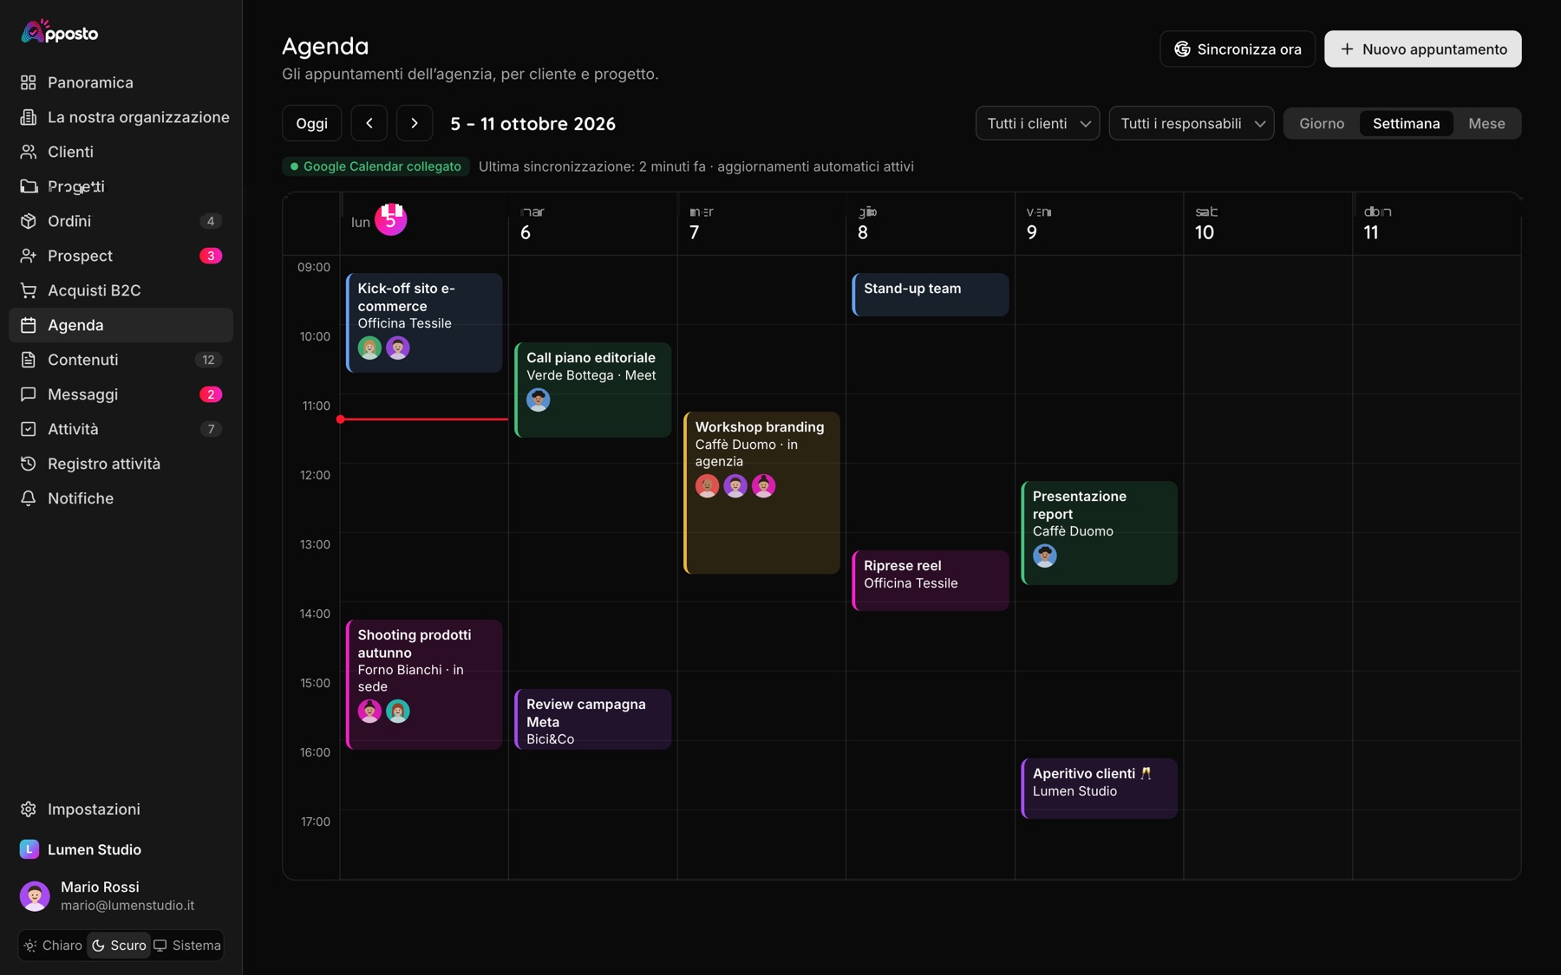Open the Tutti i responsabili filter dropdown

pos(1192,123)
